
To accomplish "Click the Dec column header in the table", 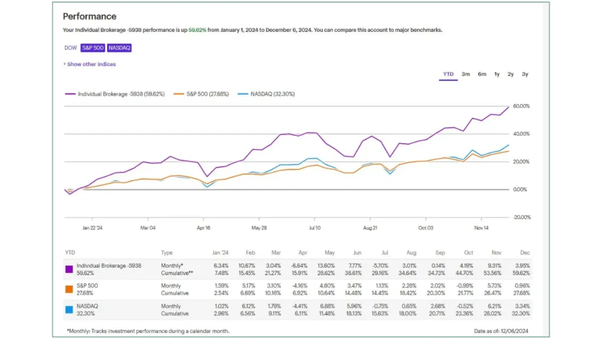I will pyautogui.click(x=525, y=253).
